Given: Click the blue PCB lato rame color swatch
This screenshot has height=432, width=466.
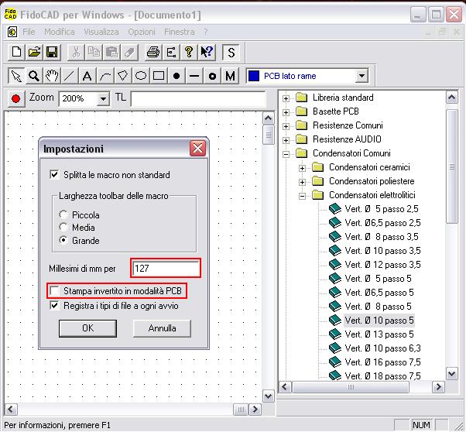Looking at the screenshot, I should [x=254, y=76].
